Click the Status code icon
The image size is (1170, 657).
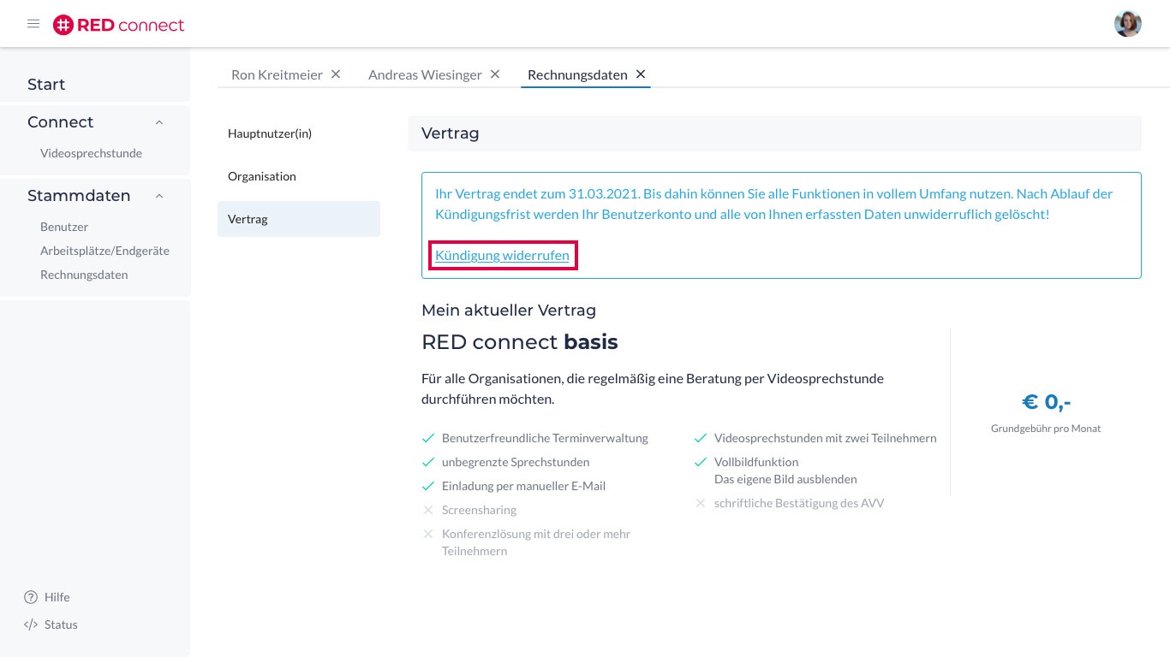coord(31,624)
